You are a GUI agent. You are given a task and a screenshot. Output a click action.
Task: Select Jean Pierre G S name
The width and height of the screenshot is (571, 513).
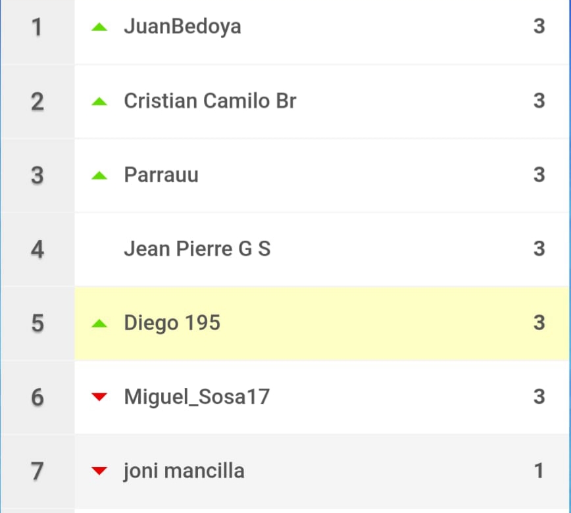pos(197,249)
